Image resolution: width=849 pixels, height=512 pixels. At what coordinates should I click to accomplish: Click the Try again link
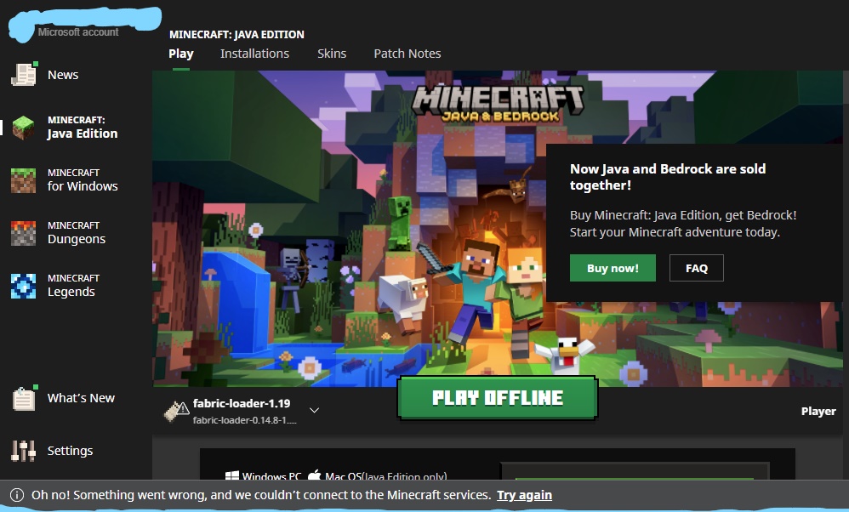(x=524, y=495)
